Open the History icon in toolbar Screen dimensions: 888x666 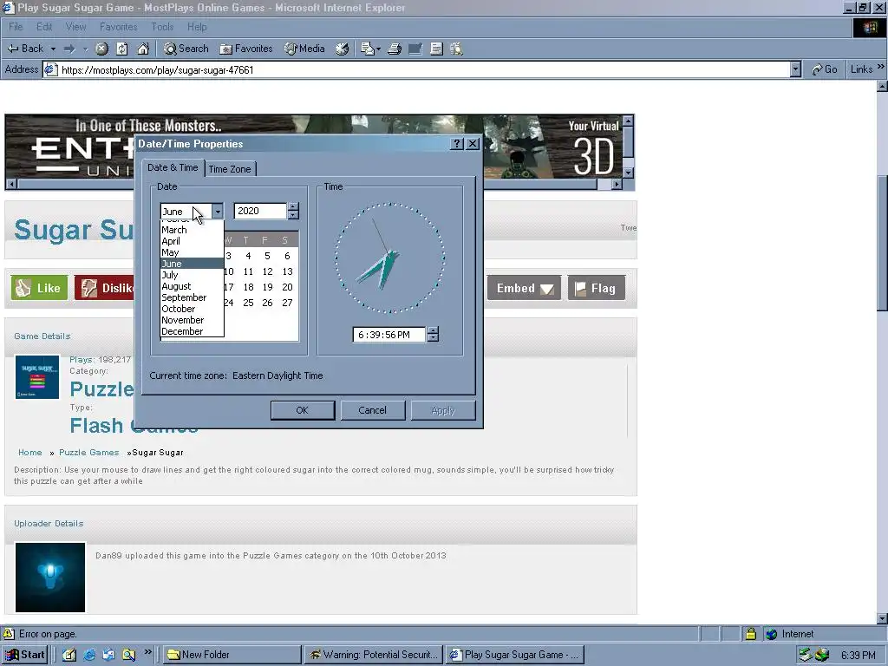(x=342, y=49)
